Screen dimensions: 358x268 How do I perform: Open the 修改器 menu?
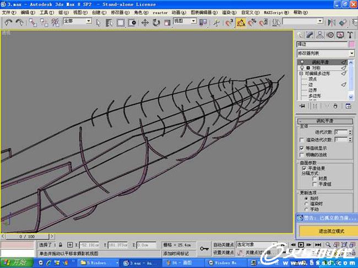point(120,13)
